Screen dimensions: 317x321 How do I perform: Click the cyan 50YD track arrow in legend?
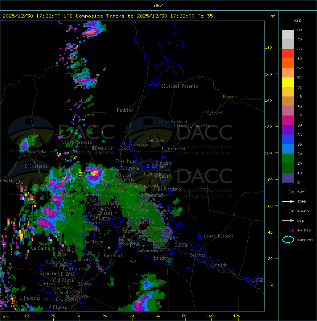pyautogui.click(x=288, y=192)
